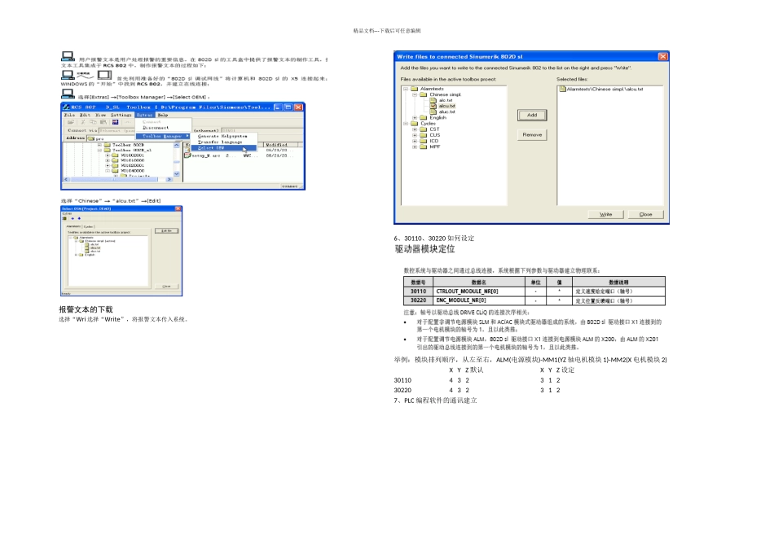Click the RCS tree horizontal scroll-right arrow

169,179
